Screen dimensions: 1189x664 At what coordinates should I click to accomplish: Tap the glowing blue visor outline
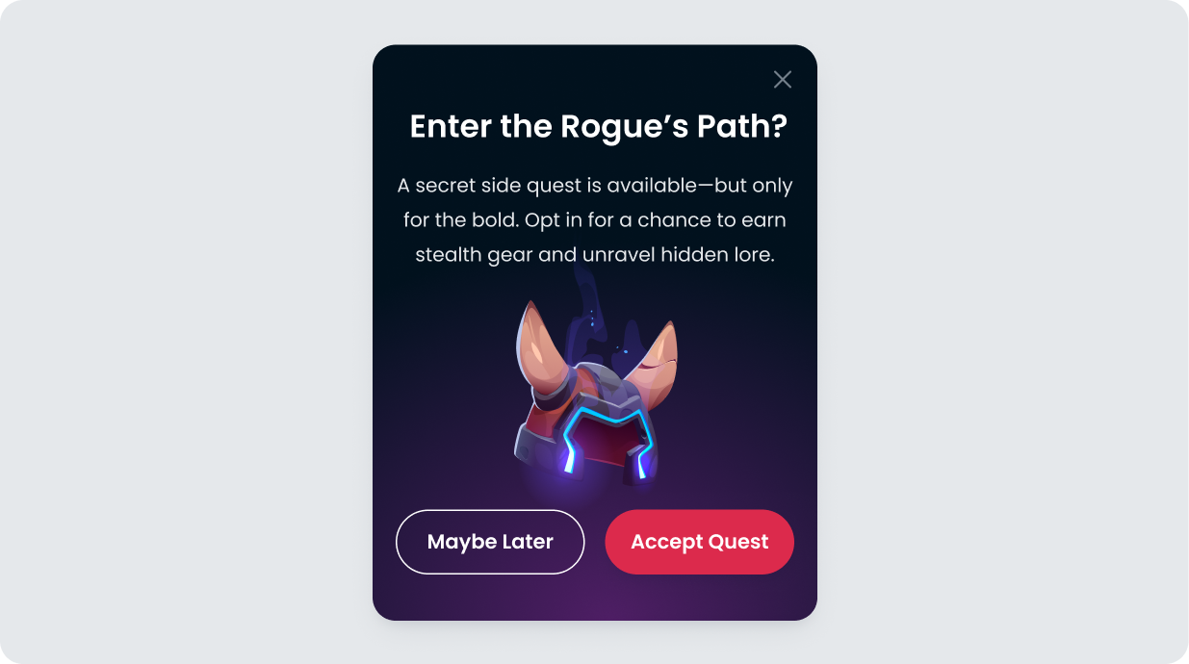click(608, 437)
